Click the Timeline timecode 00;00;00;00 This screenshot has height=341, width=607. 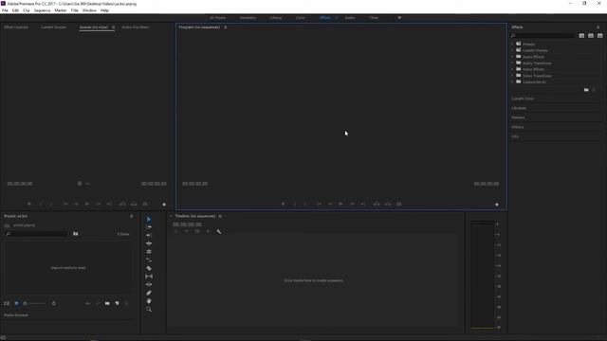tap(187, 224)
